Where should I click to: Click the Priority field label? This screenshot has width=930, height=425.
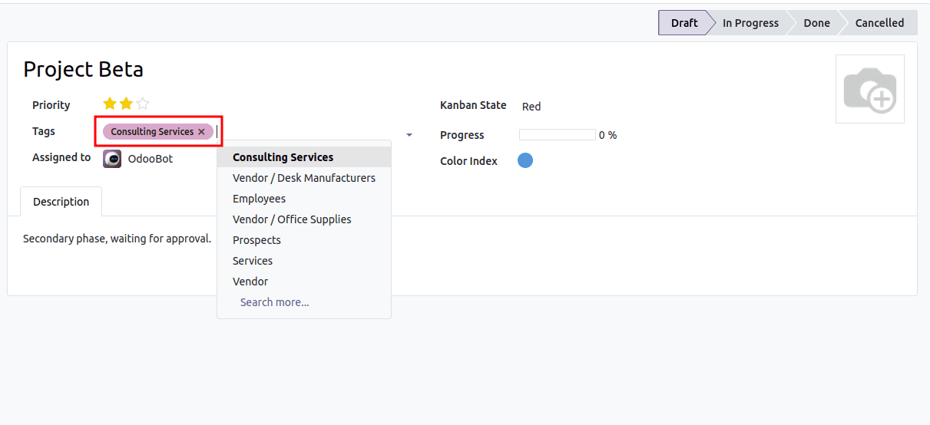click(x=51, y=105)
